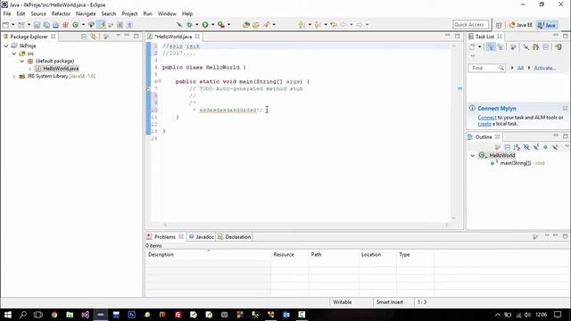The height and width of the screenshot is (321, 571).
Task: Maximize the Package Explorer view
Action: (x=137, y=36)
